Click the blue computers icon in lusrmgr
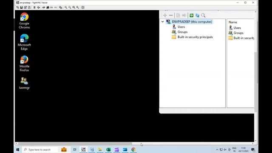The width and height of the screenshot is (272, 153). pyautogui.click(x=197, y=15)
